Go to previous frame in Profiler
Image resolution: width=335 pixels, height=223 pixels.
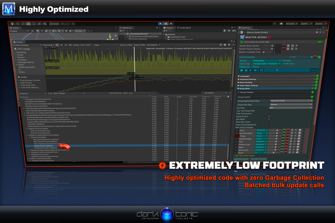(61, 45)
